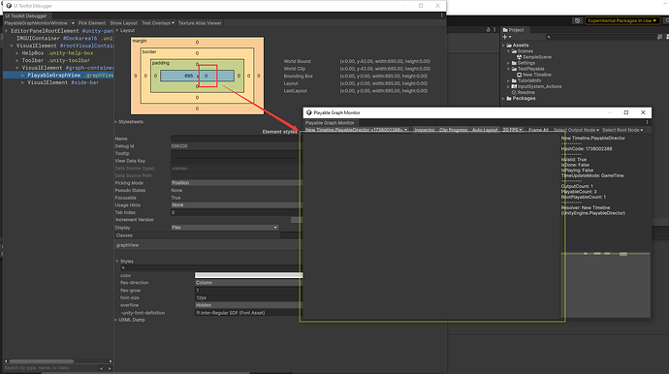Open the Text Overlays menu in debugger toolbar

coord(158,23)
